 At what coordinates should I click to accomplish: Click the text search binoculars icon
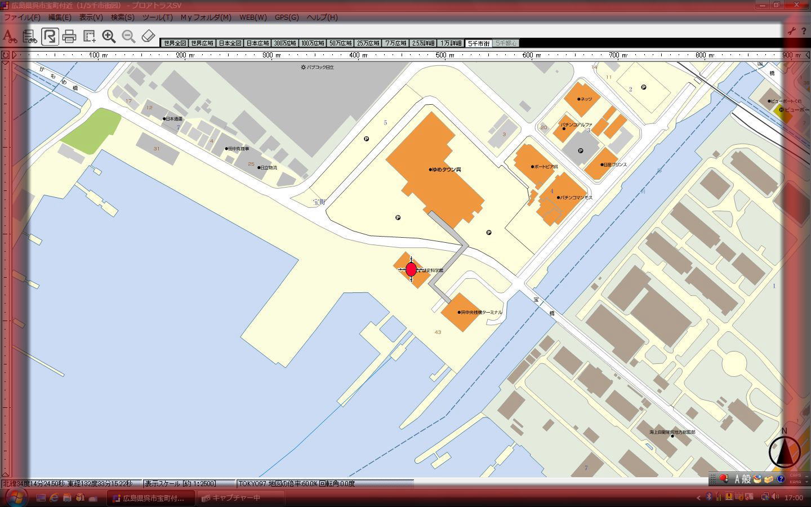[x=10, y=37]
